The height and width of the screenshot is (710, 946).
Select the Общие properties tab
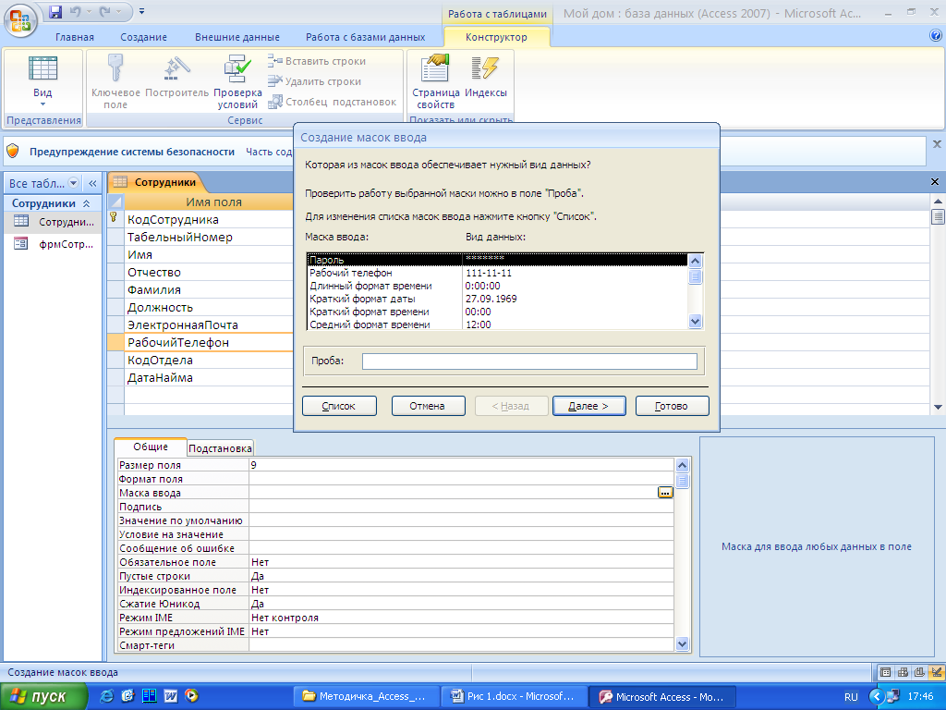151,447
